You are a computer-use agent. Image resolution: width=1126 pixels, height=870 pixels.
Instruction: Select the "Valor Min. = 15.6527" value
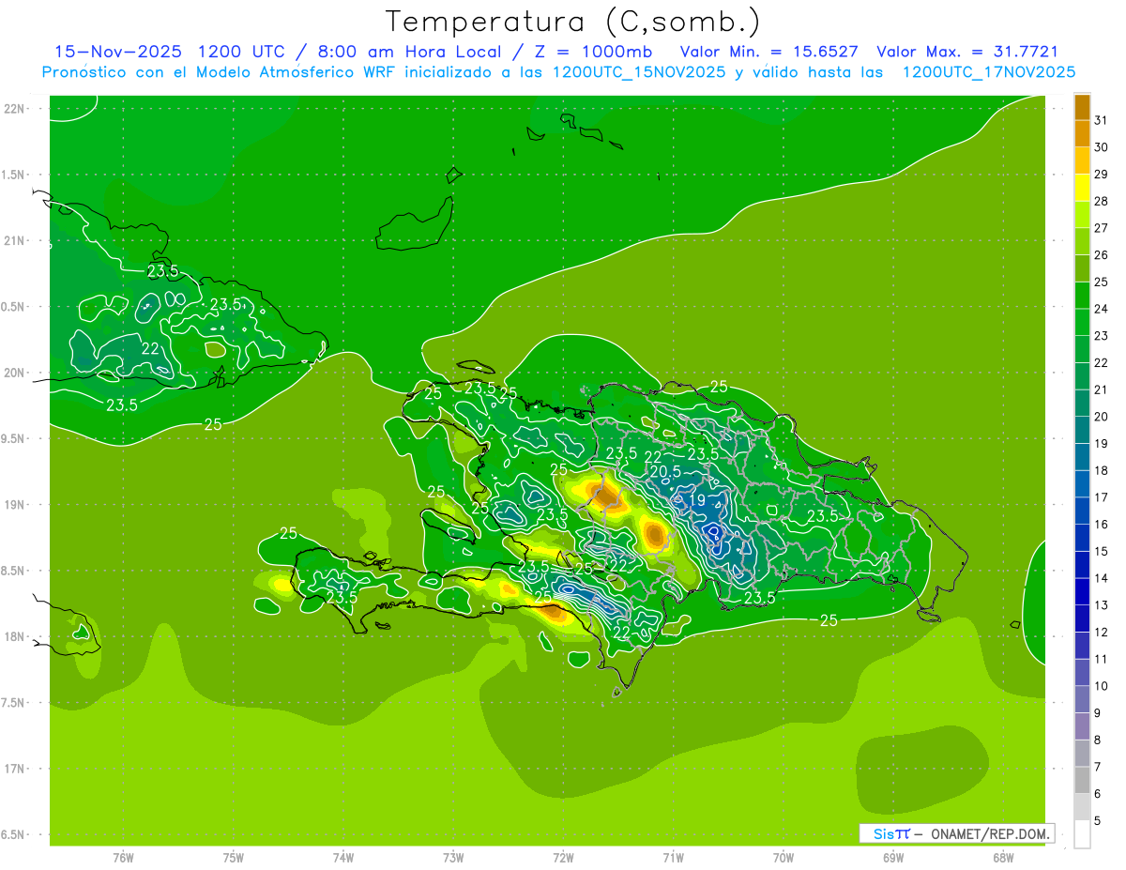coord(769,52)
